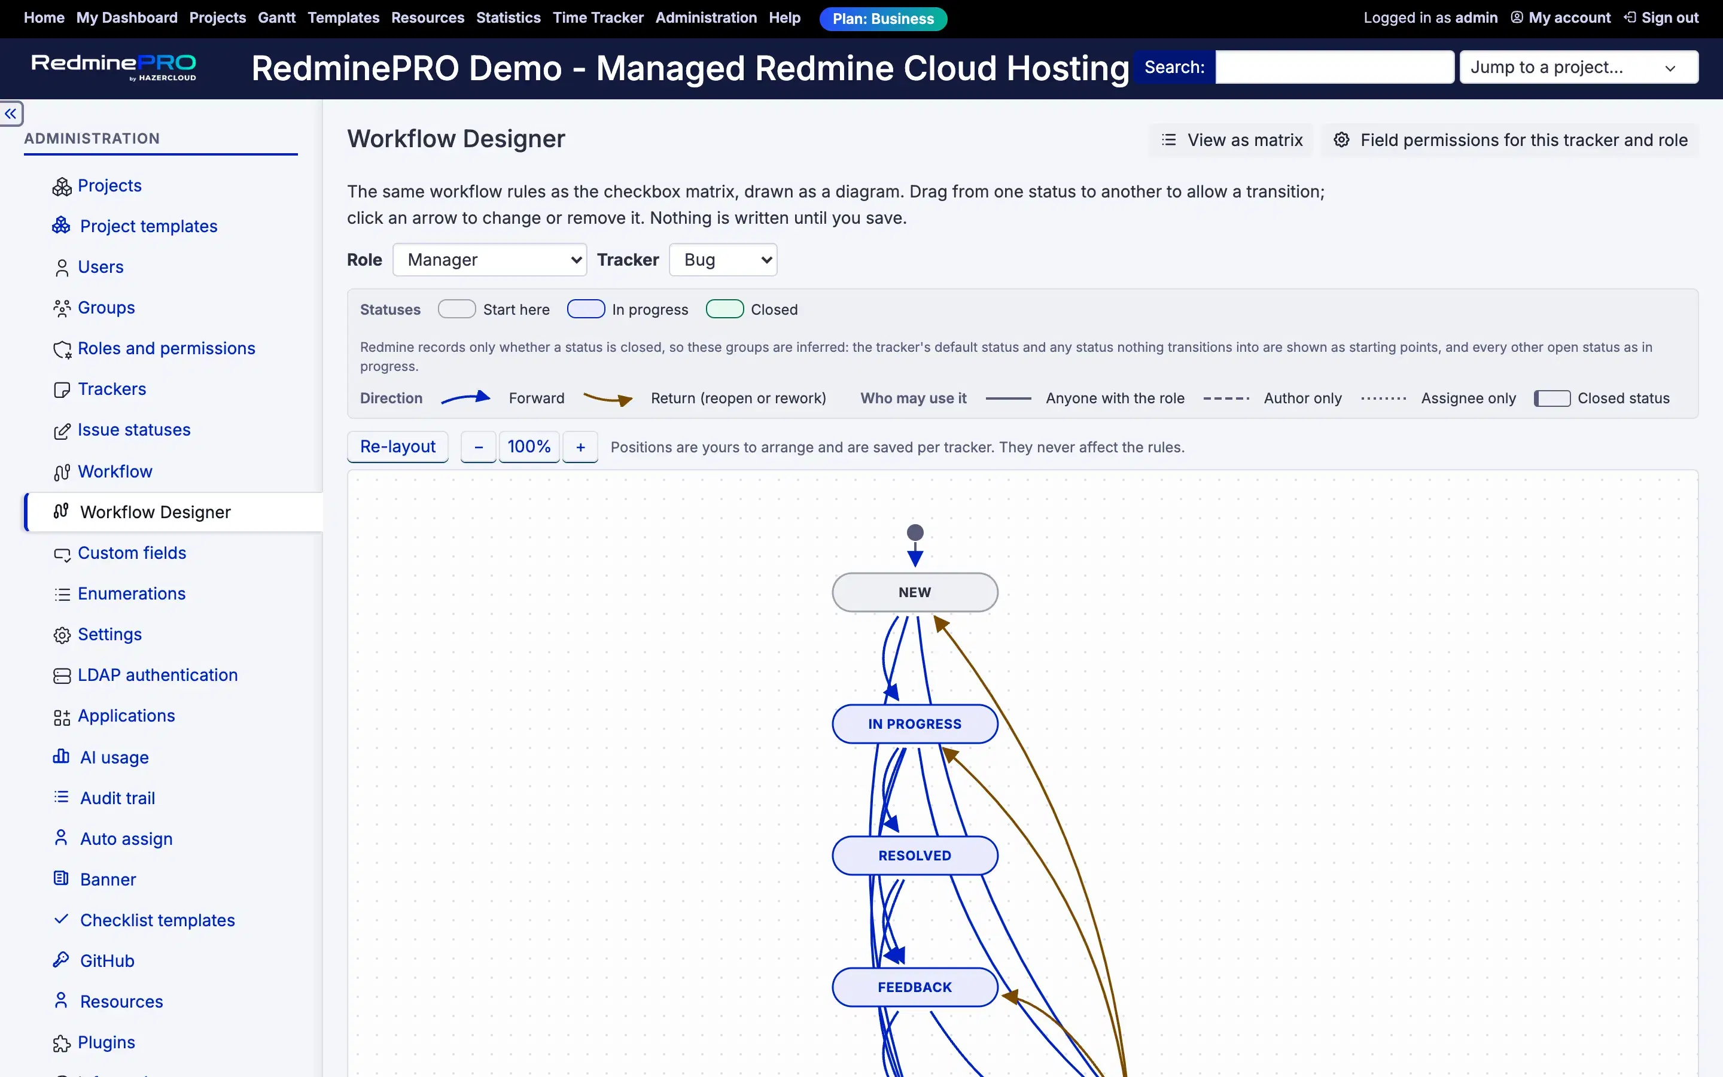Click in the Search input field
The height and width of the screenshot is (1077, 1723).
coord(1334,68)
